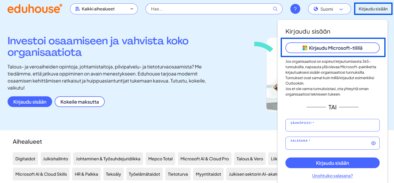Click the eduhouse logo
Viewport: 394px width, 183px height.
pos(35,9)
